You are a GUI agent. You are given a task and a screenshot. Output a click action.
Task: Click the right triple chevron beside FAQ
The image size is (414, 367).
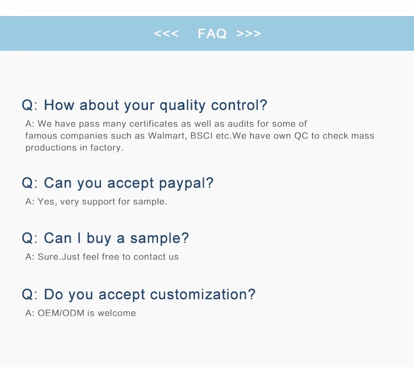coord(248,34)
